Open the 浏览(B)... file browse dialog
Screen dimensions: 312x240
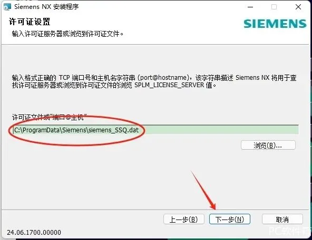click(x=268, y=145)
